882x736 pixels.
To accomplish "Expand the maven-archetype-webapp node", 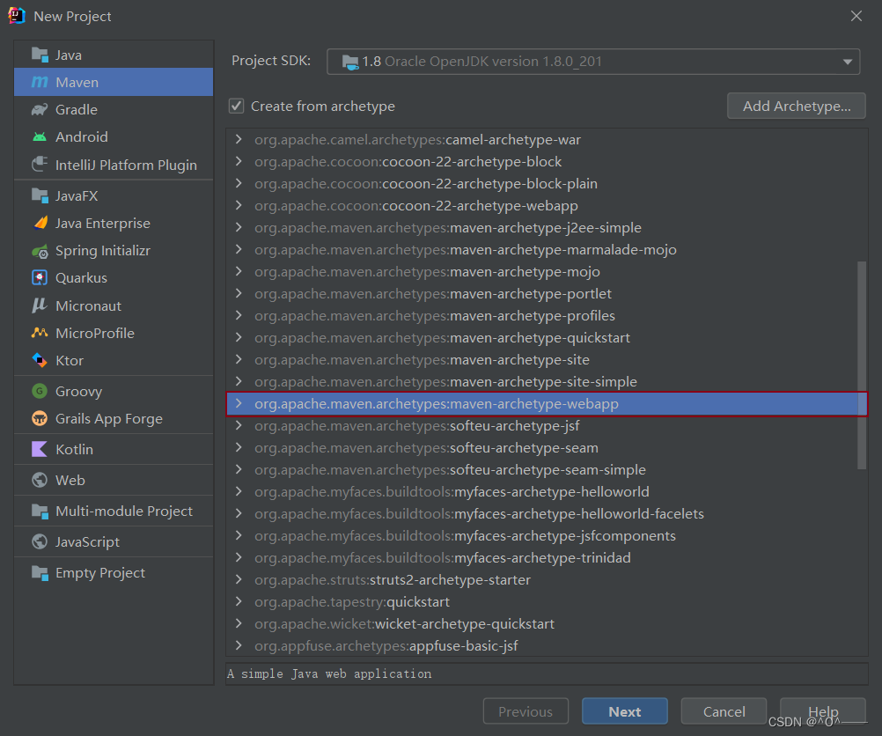I will [x=239, y=403].
